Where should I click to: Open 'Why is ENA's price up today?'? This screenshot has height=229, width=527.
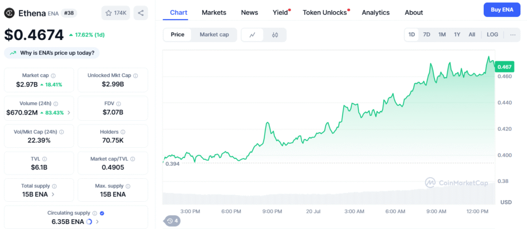coord(52,53)
